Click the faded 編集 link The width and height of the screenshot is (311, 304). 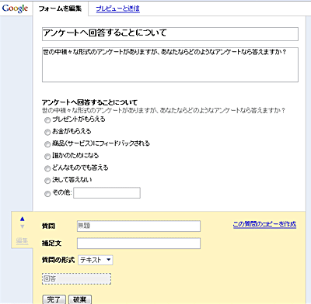point(22,241)
